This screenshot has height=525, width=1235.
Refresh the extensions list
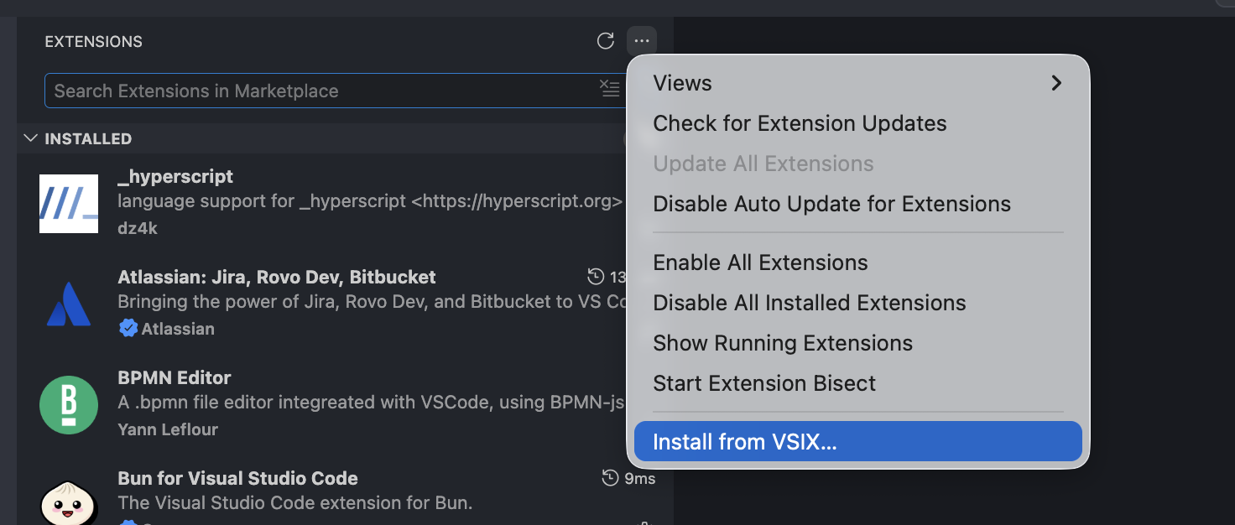tap(605, 41)
